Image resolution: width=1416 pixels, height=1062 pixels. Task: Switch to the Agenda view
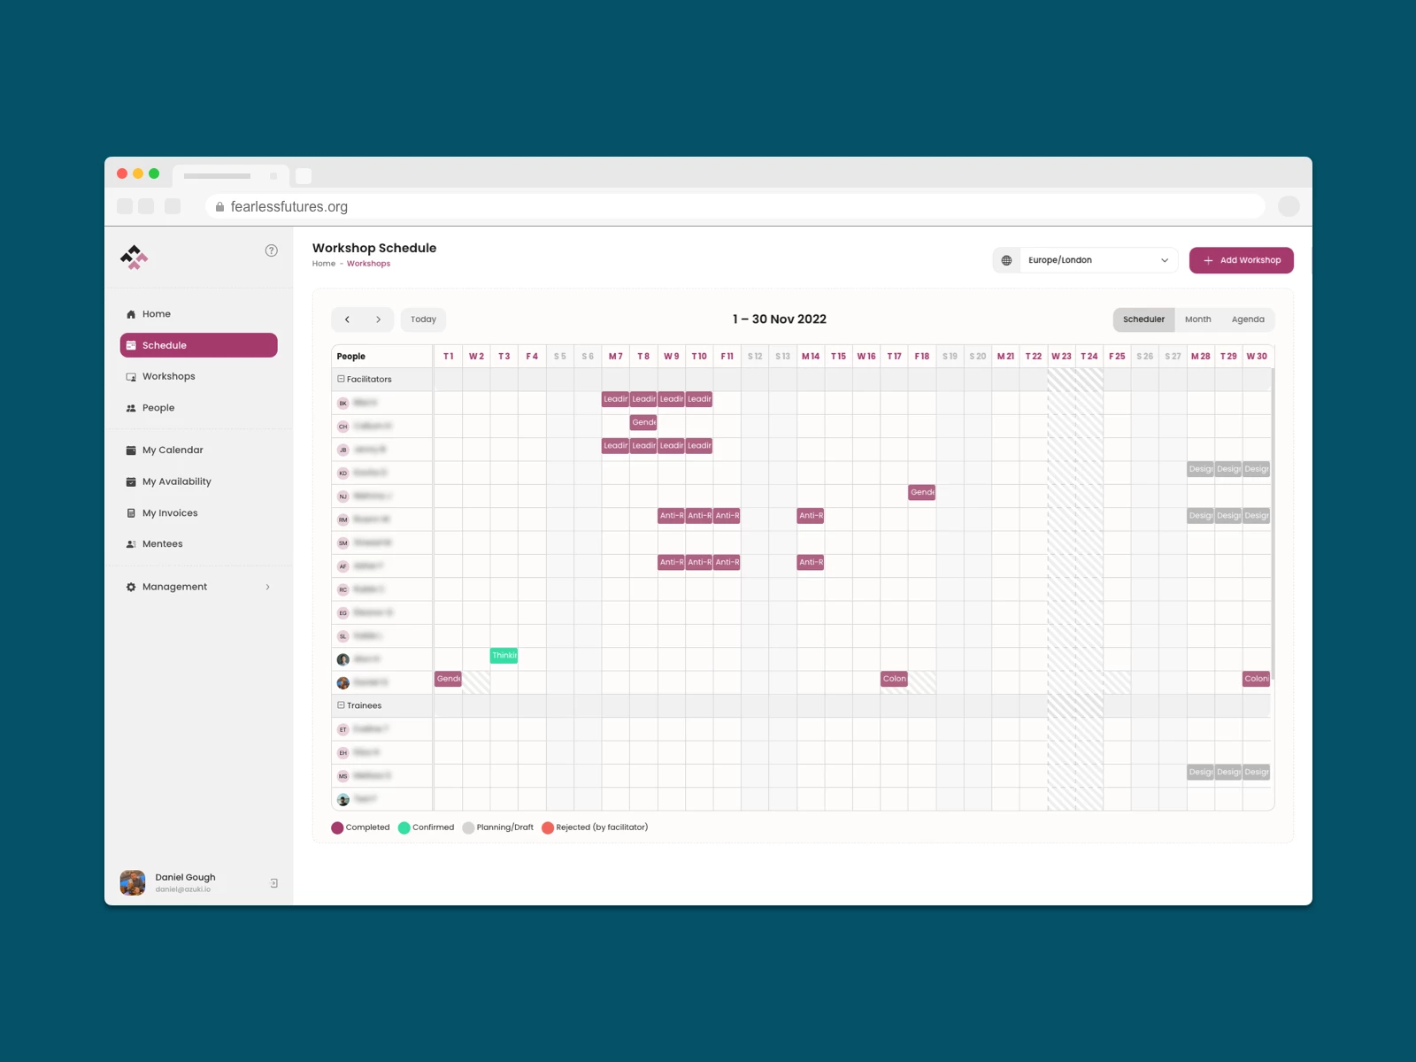point(1247,319)
